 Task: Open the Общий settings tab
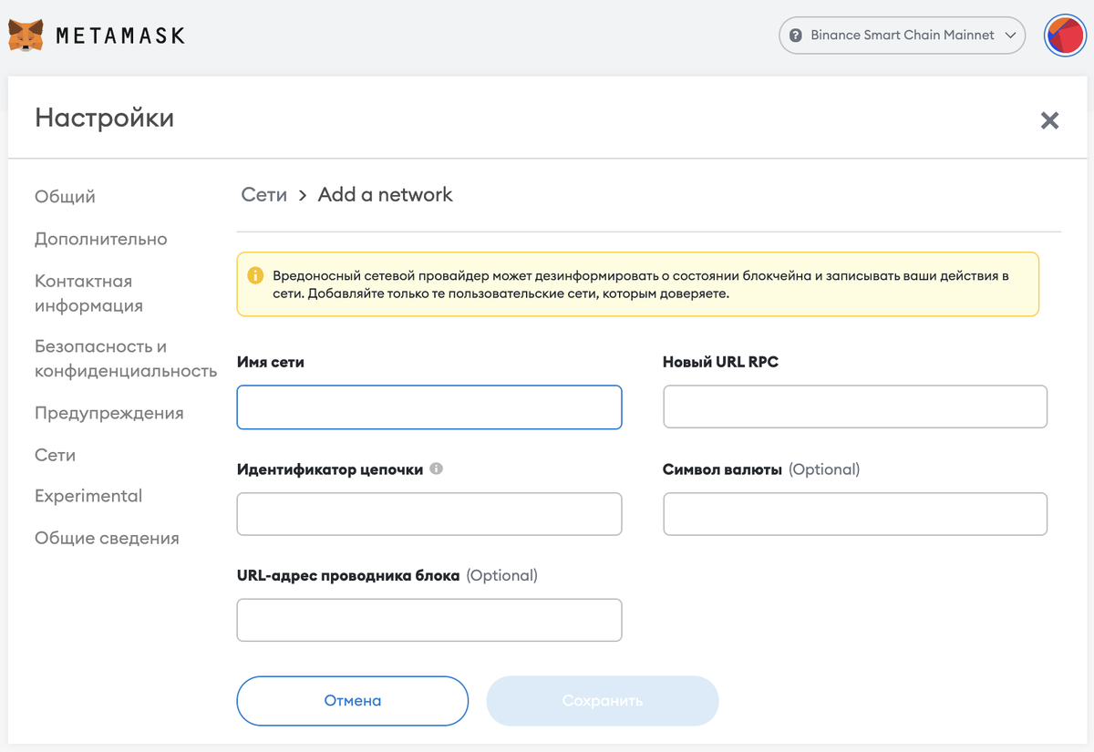(65, 197)
